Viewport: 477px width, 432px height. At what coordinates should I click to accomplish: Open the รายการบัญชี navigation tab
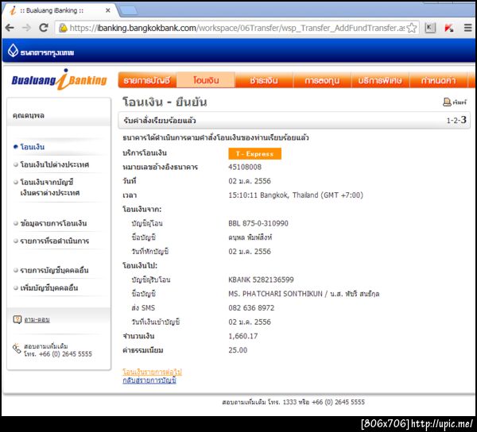[147, 80]
